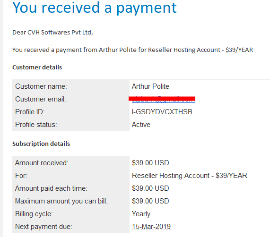Click the Customer name label

tap(41, 86)
